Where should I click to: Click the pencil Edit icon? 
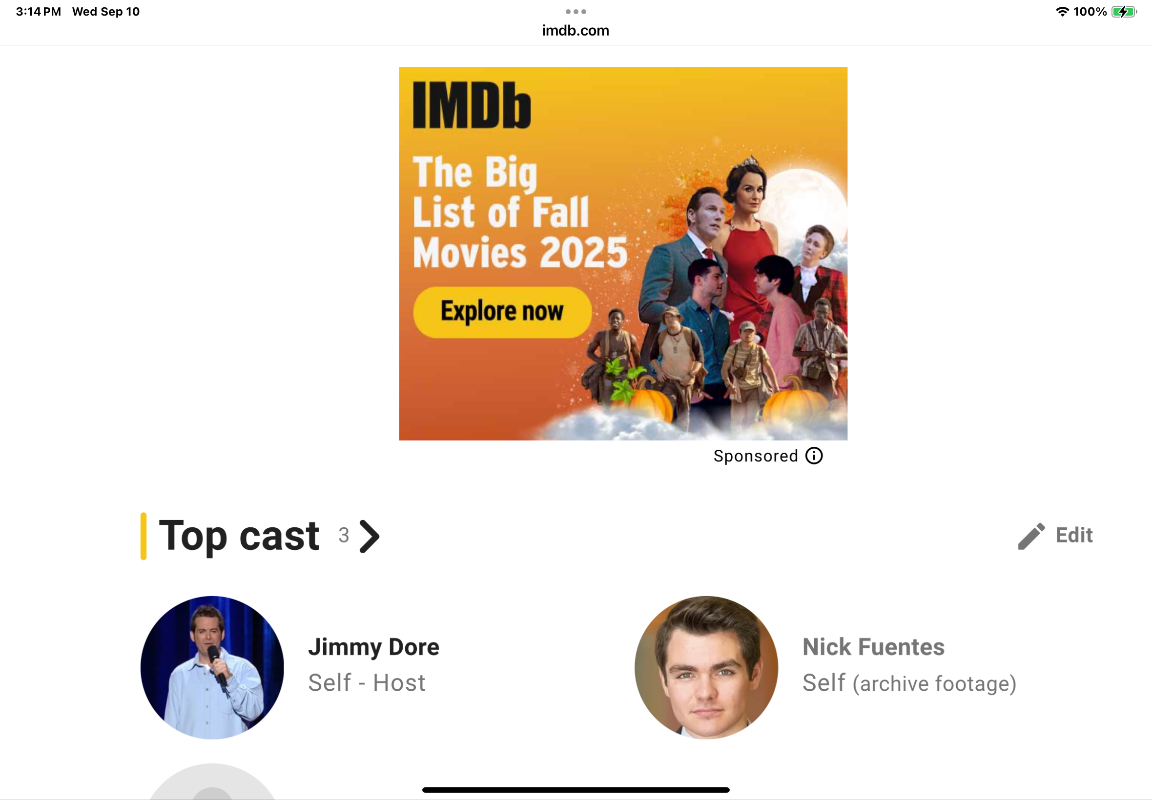point(1031,536)
